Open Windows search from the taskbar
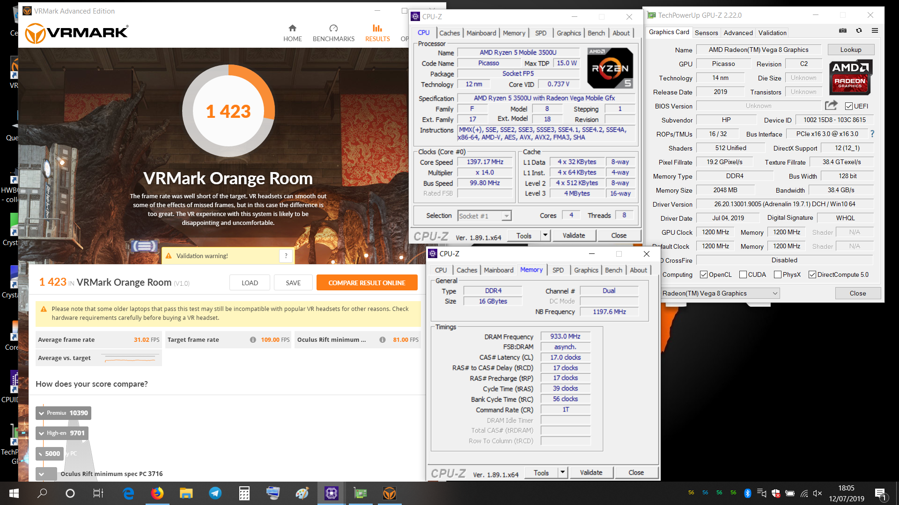The width and height of the screenshot is (899, 505). click(x=42, y=493)
